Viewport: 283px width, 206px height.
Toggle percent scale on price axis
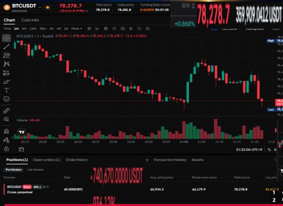pos(269,150)
